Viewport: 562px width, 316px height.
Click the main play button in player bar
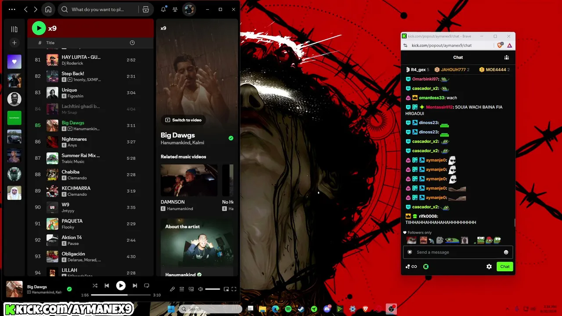[121, 286]
